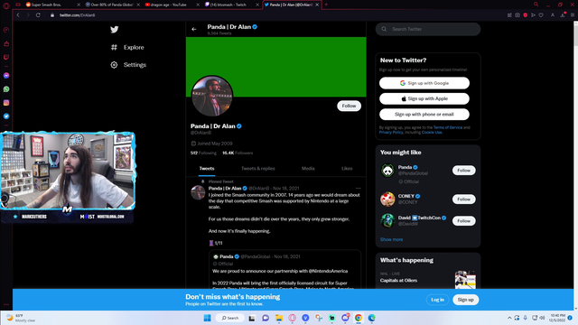Open Instagram in the Opera sidebar
This screenshot has height=325, width=578.
coord(6,103)
